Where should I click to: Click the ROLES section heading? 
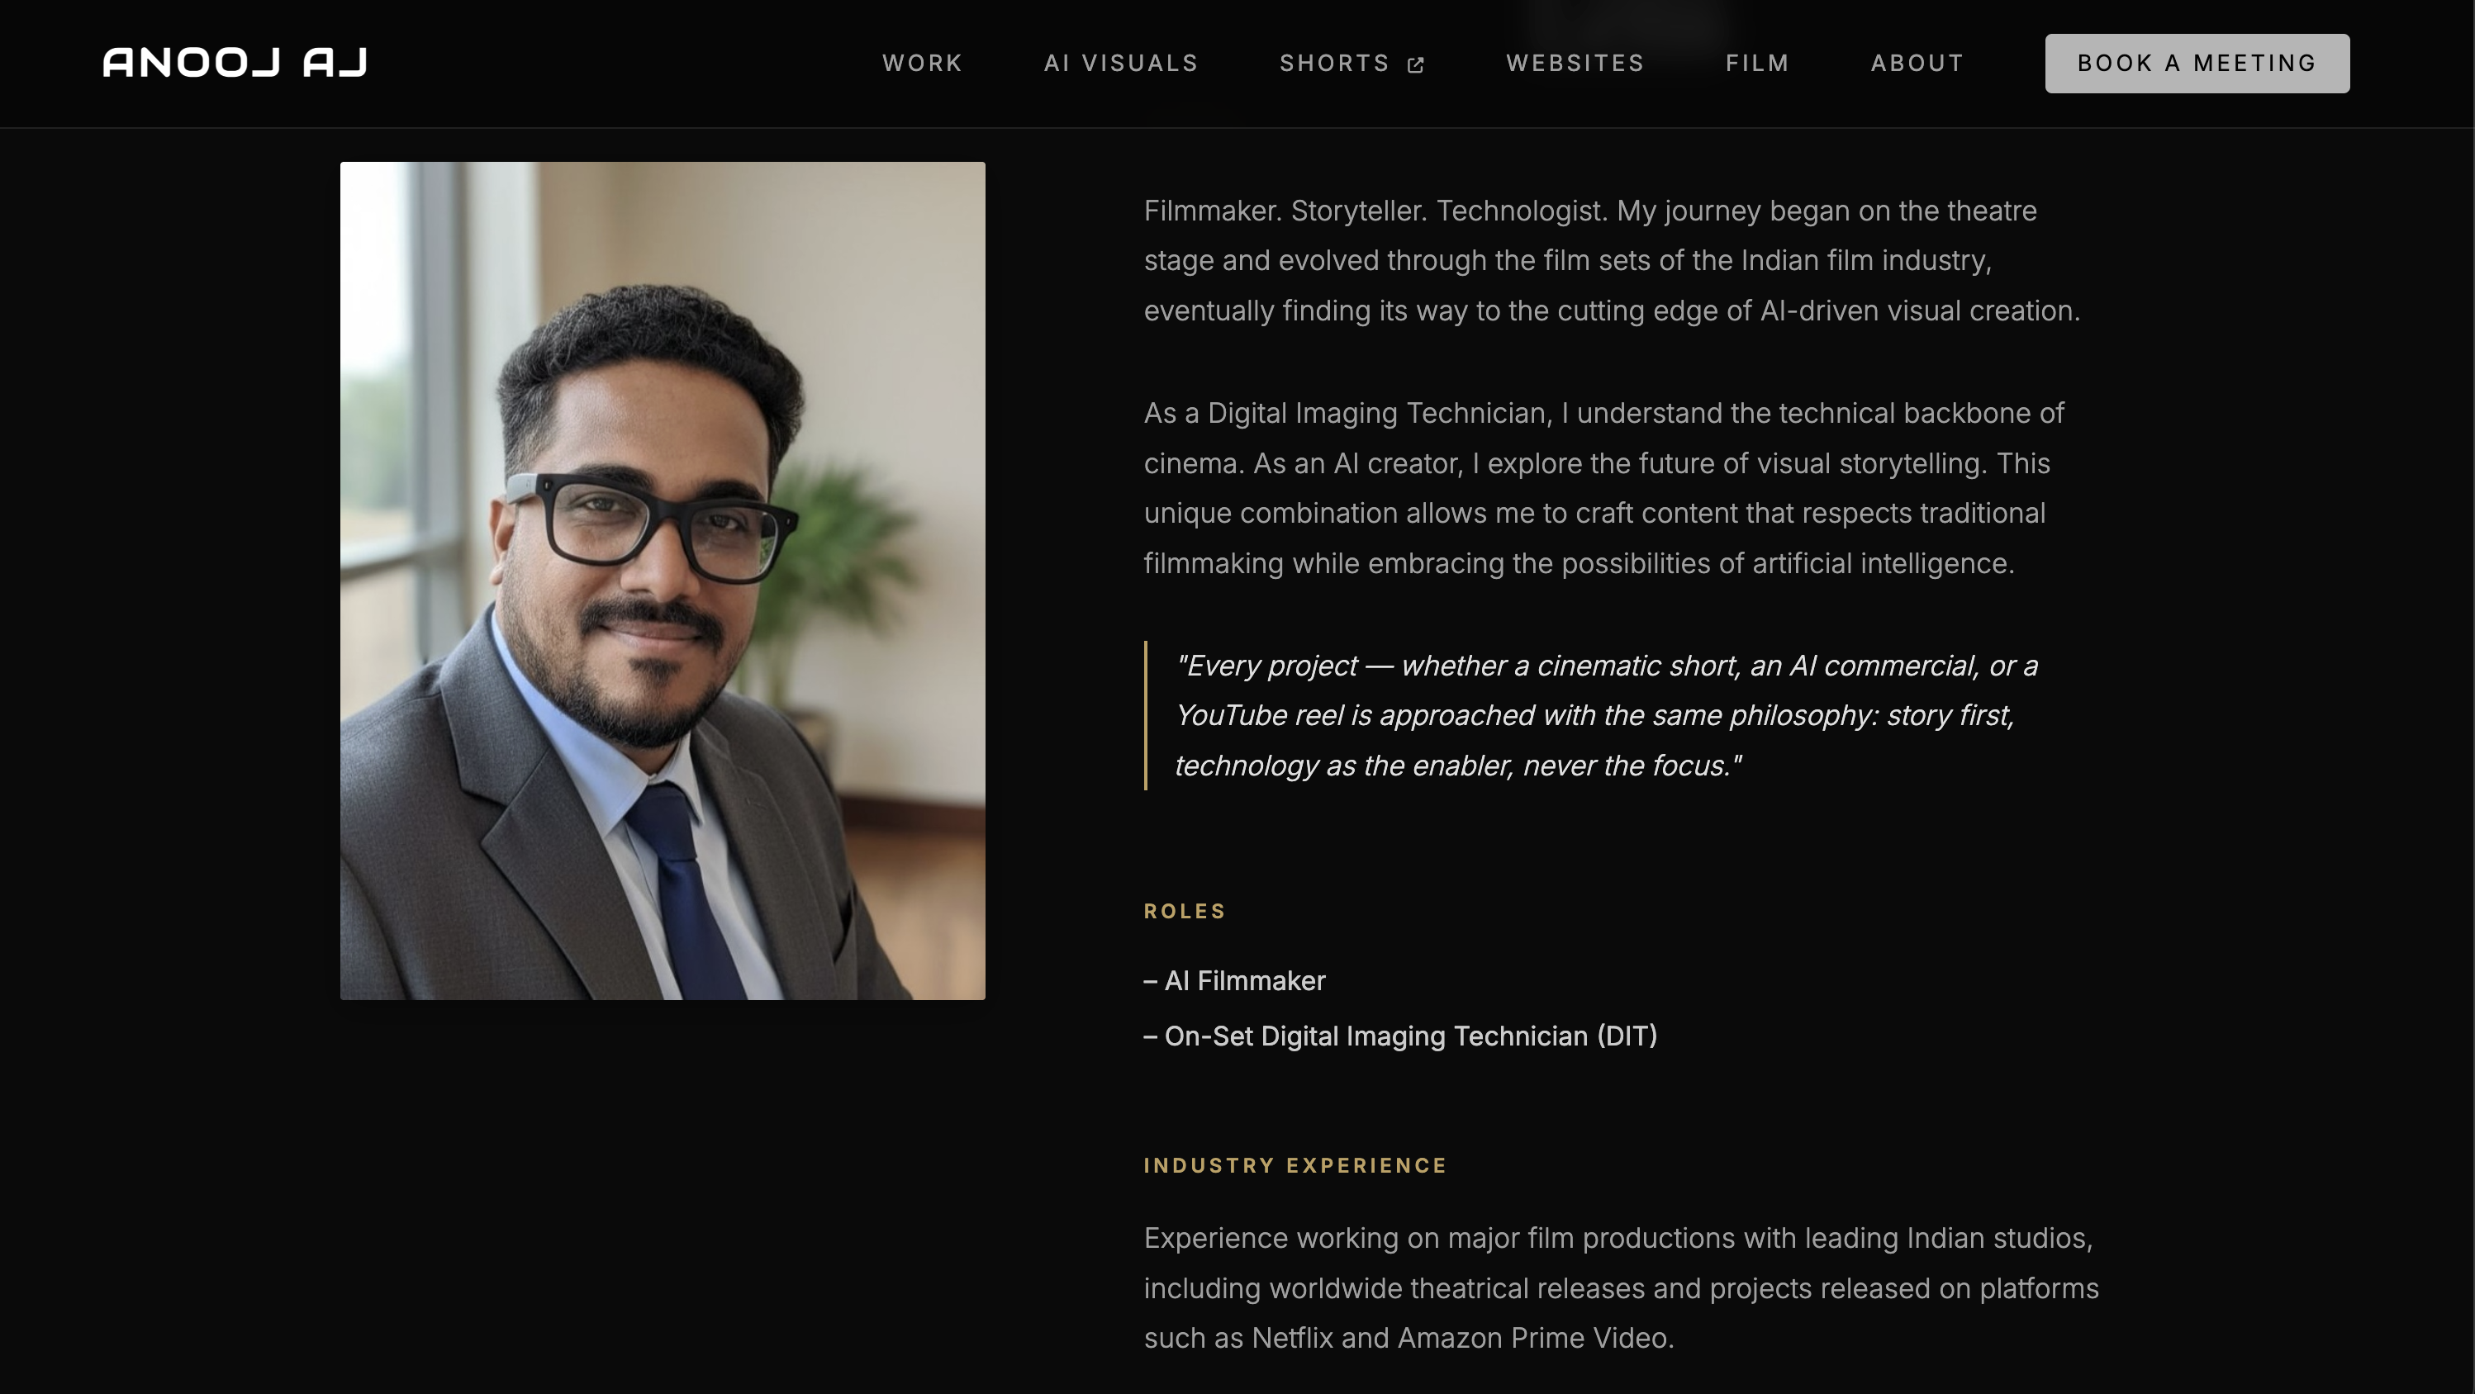tap(1185, 911)
